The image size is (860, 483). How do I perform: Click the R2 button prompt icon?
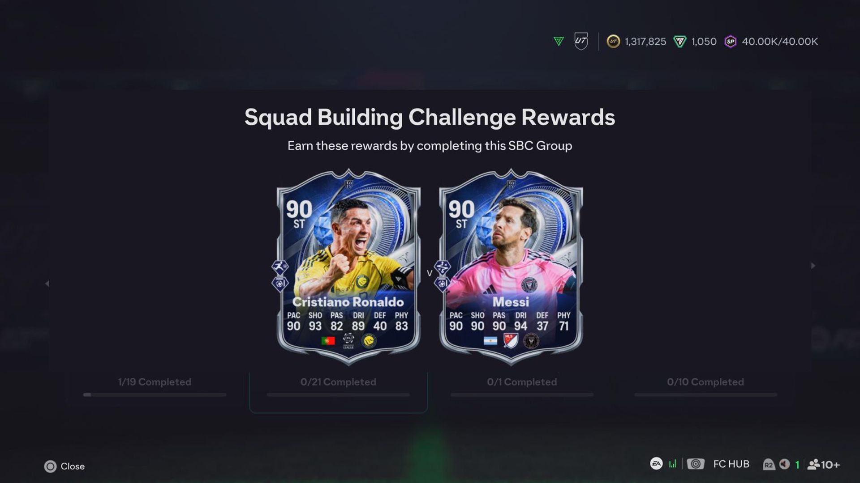(x=768, y=465)
